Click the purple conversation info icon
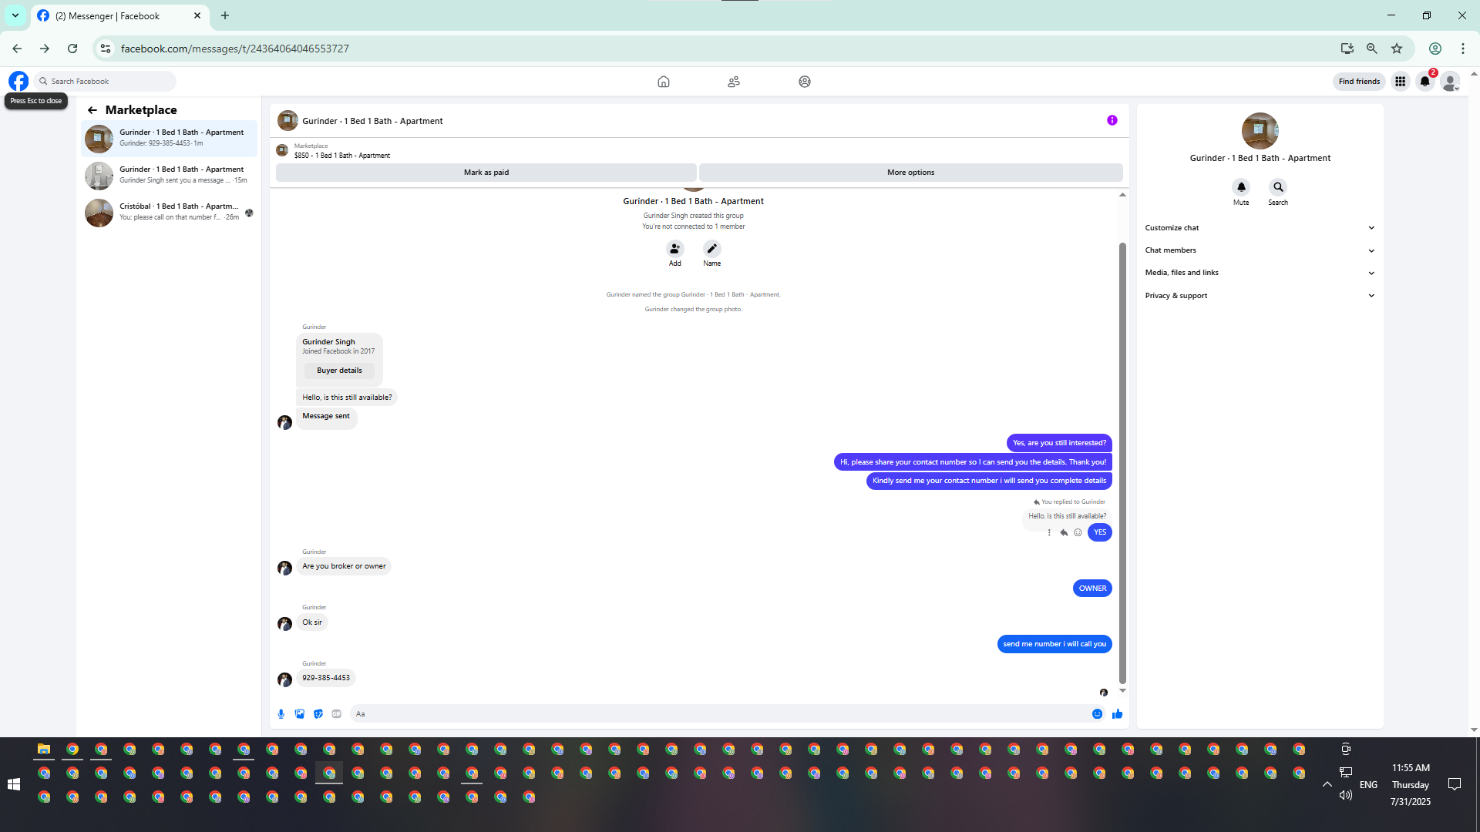 click(x=1112, y=120)
